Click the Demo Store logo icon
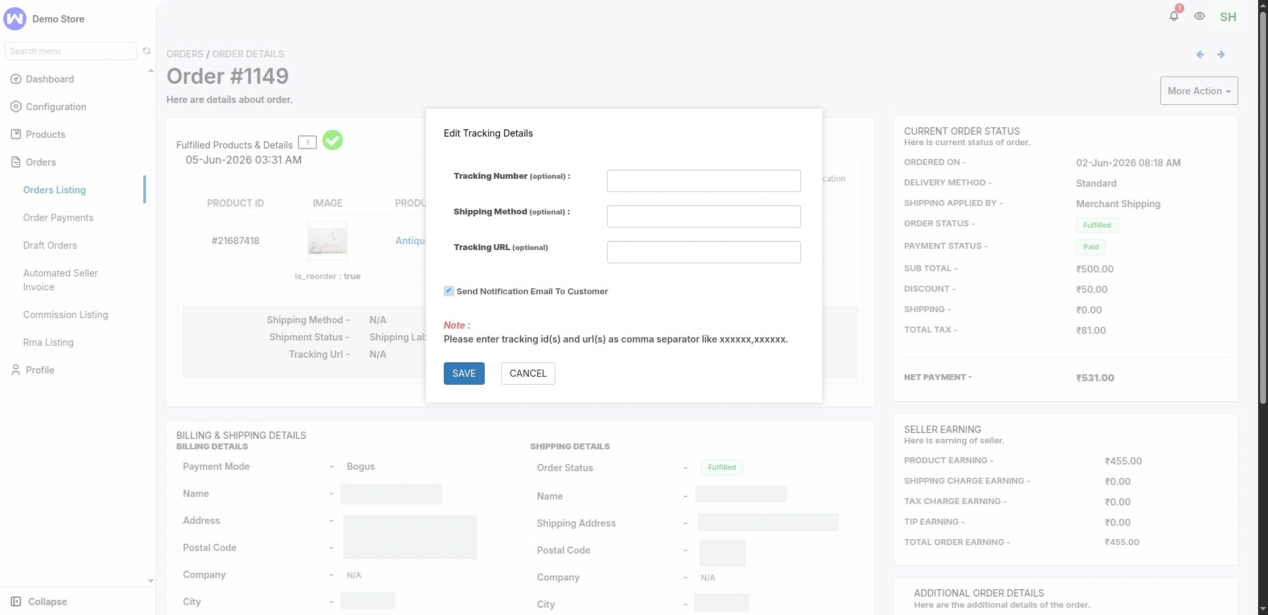Viewport: 1268px width, 615px height. click(x=15, y=18)
